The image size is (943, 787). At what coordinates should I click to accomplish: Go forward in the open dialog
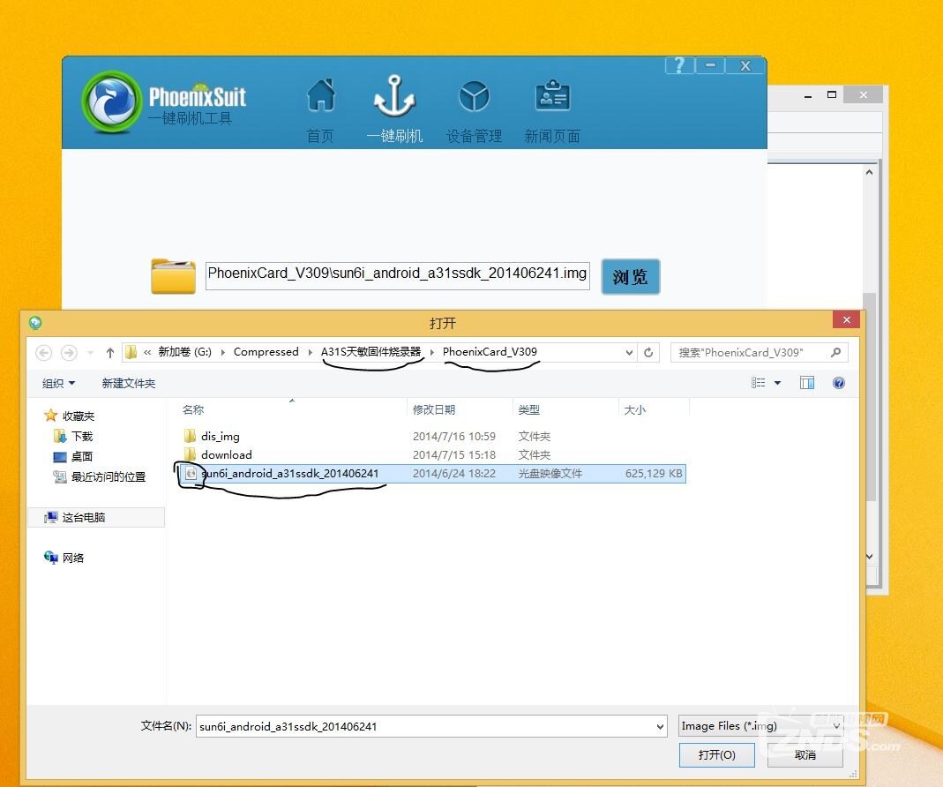69,353
